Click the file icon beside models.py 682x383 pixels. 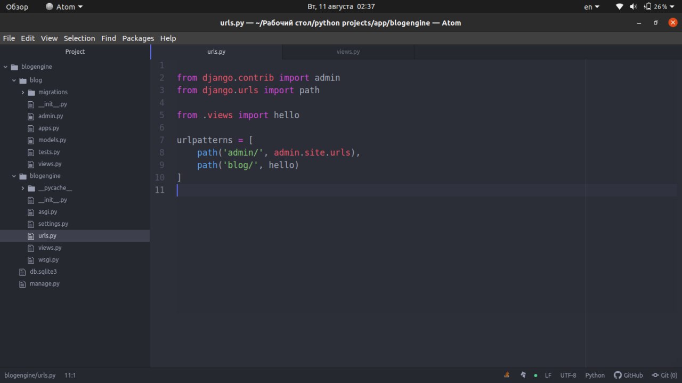(x=31, y=140)
